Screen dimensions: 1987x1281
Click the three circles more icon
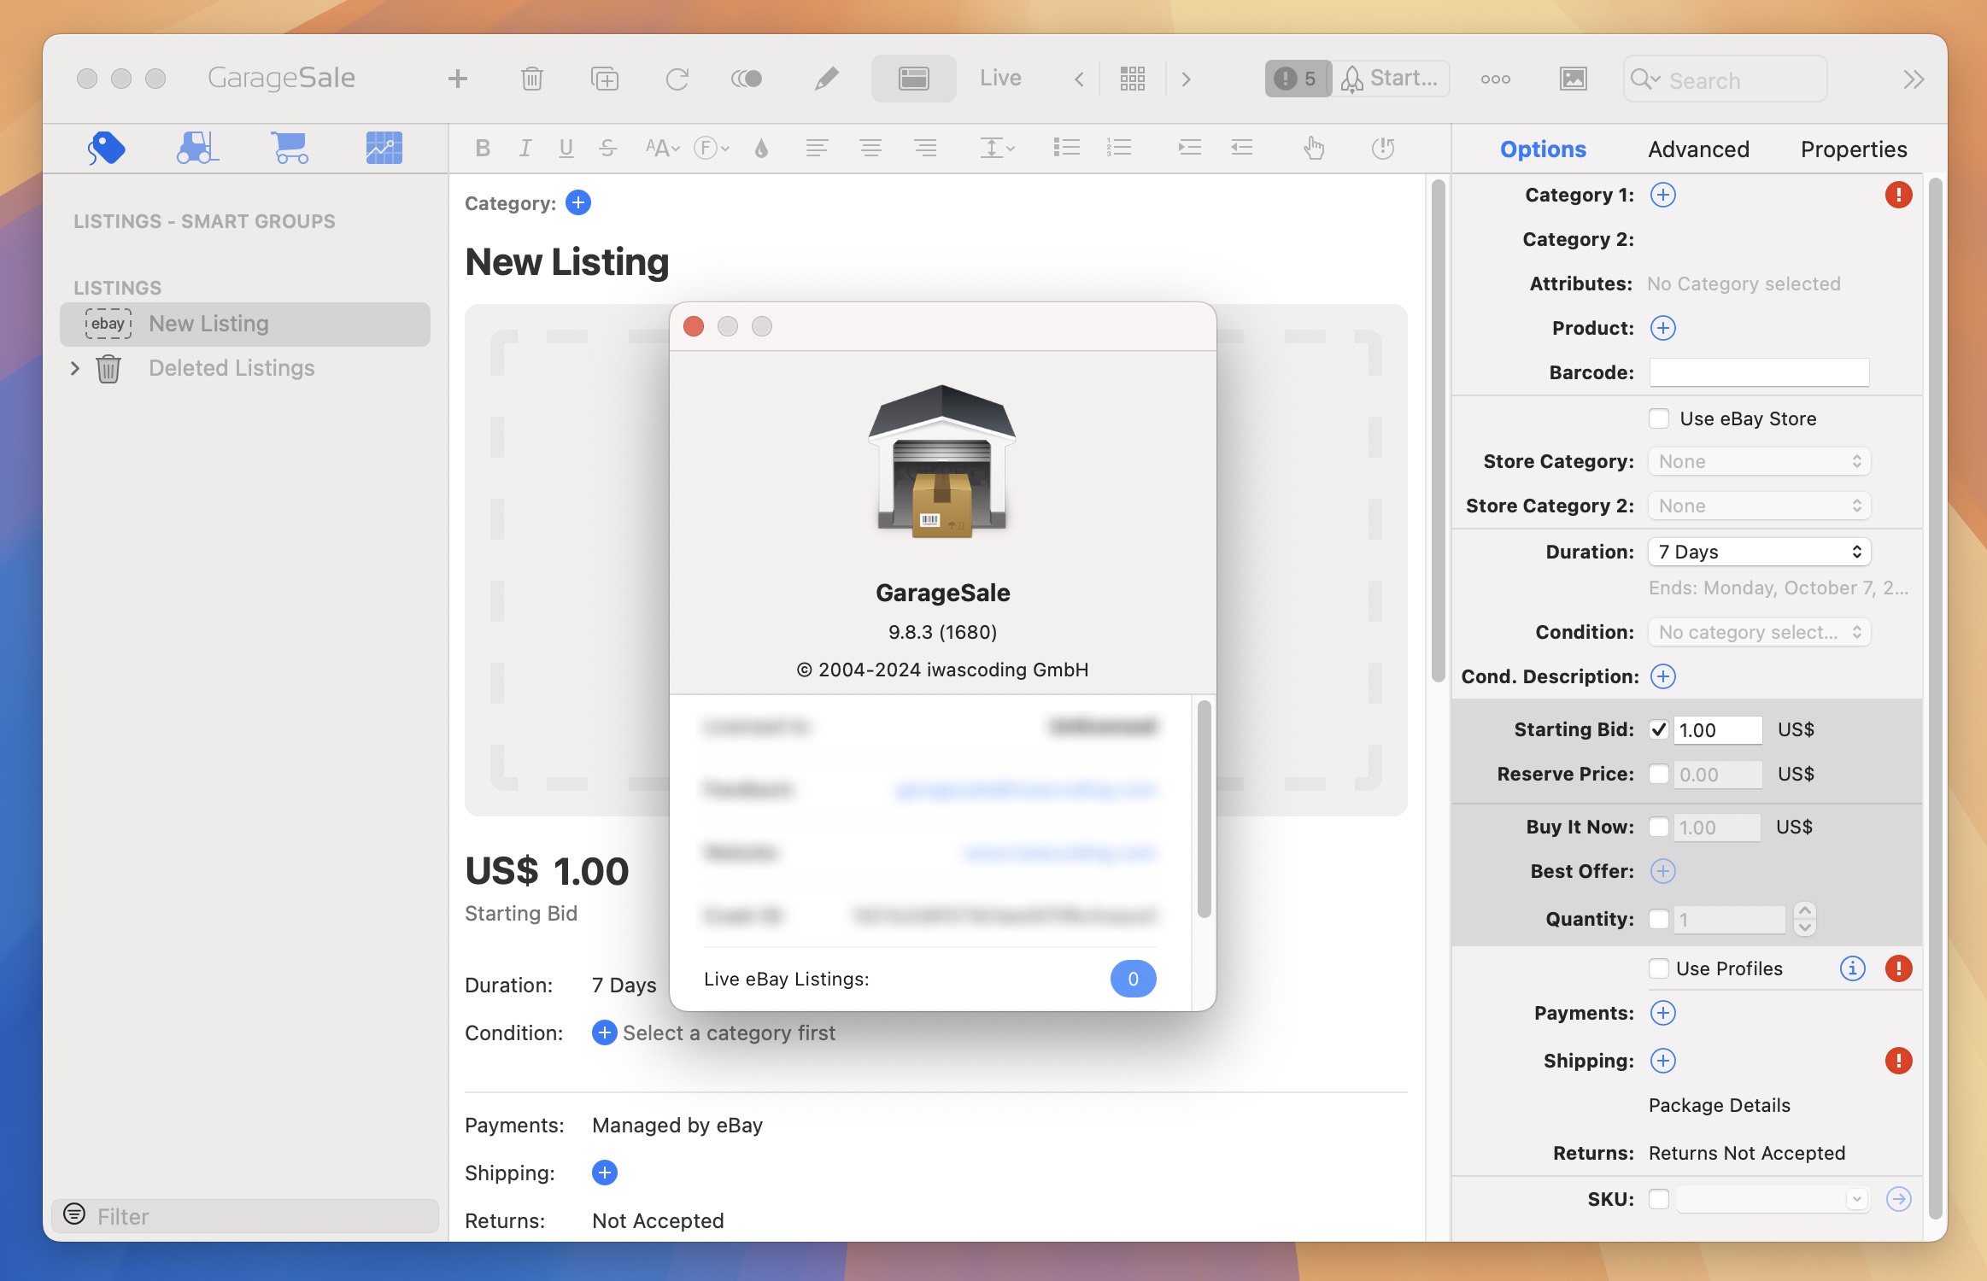(x=1495, y=79)
